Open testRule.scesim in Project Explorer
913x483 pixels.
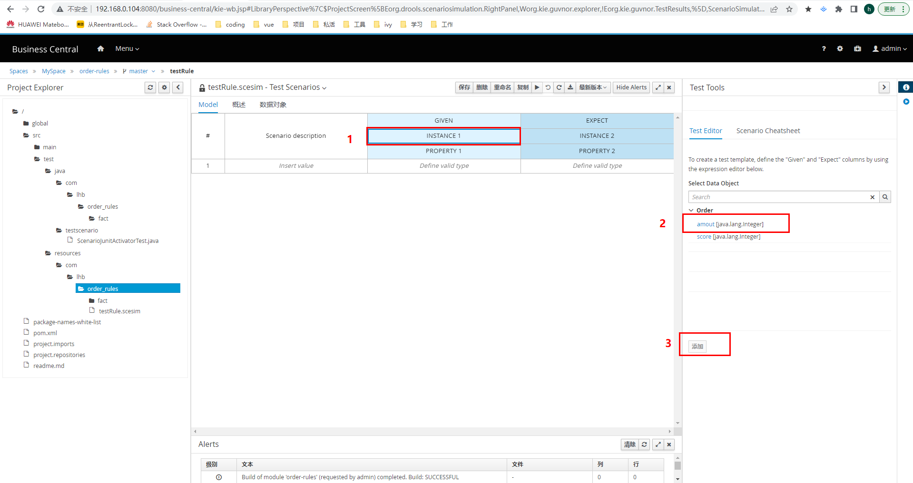pos(119,311)
